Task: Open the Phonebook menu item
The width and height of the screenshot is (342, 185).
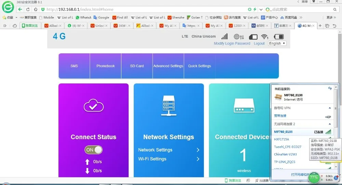Action: point(106,66)
